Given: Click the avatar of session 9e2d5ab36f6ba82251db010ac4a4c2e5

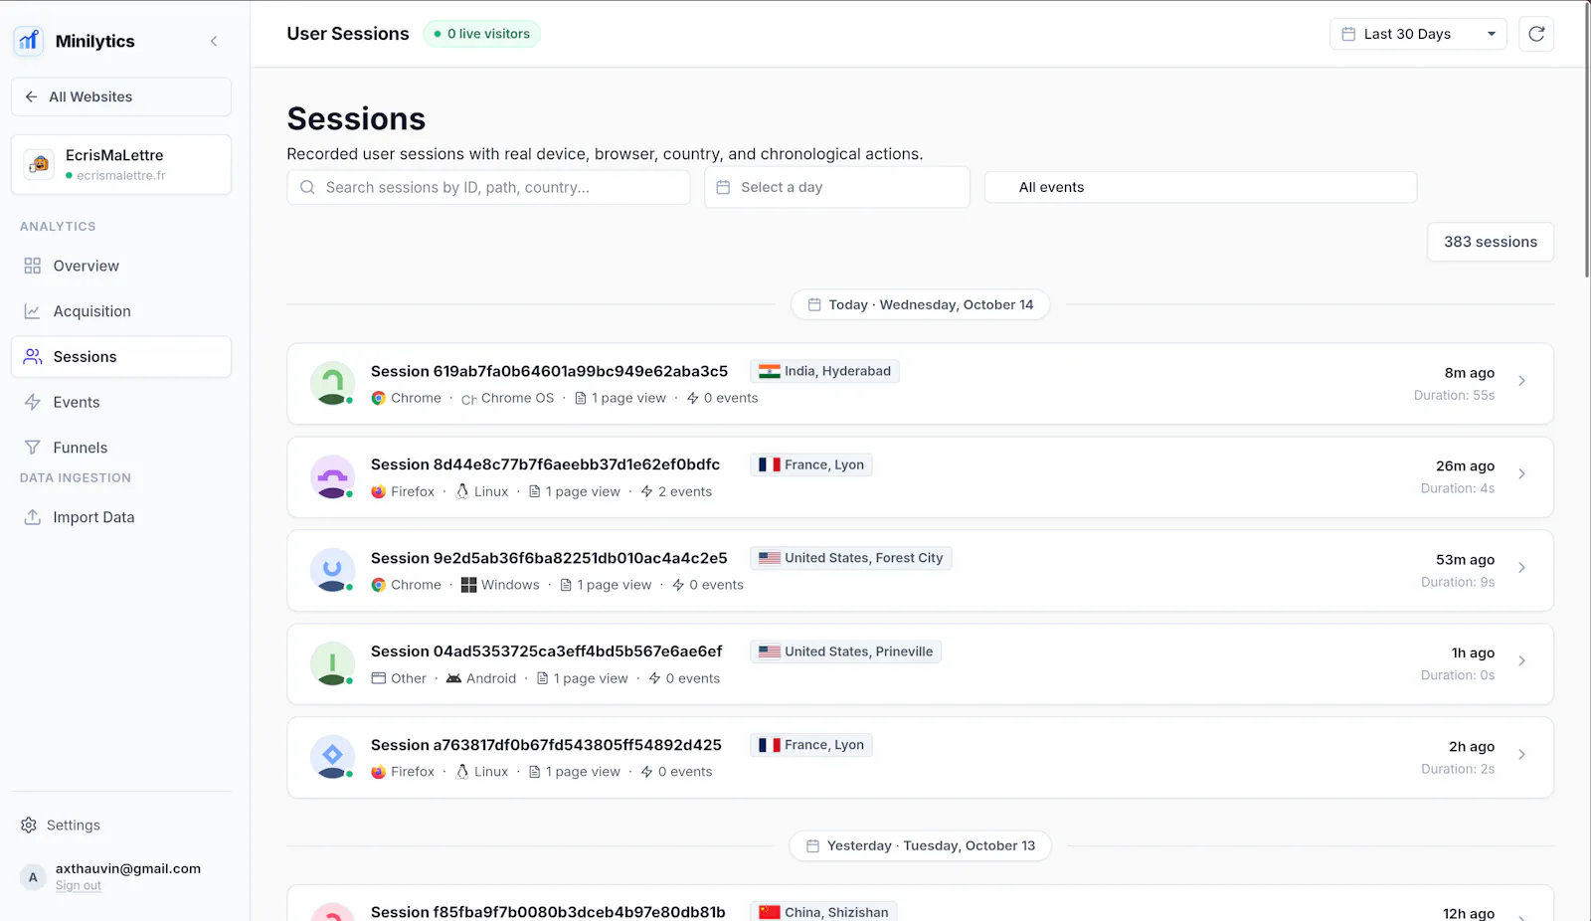Looking at the screenshot, I should pyautogui.click(x=332, y=570).
